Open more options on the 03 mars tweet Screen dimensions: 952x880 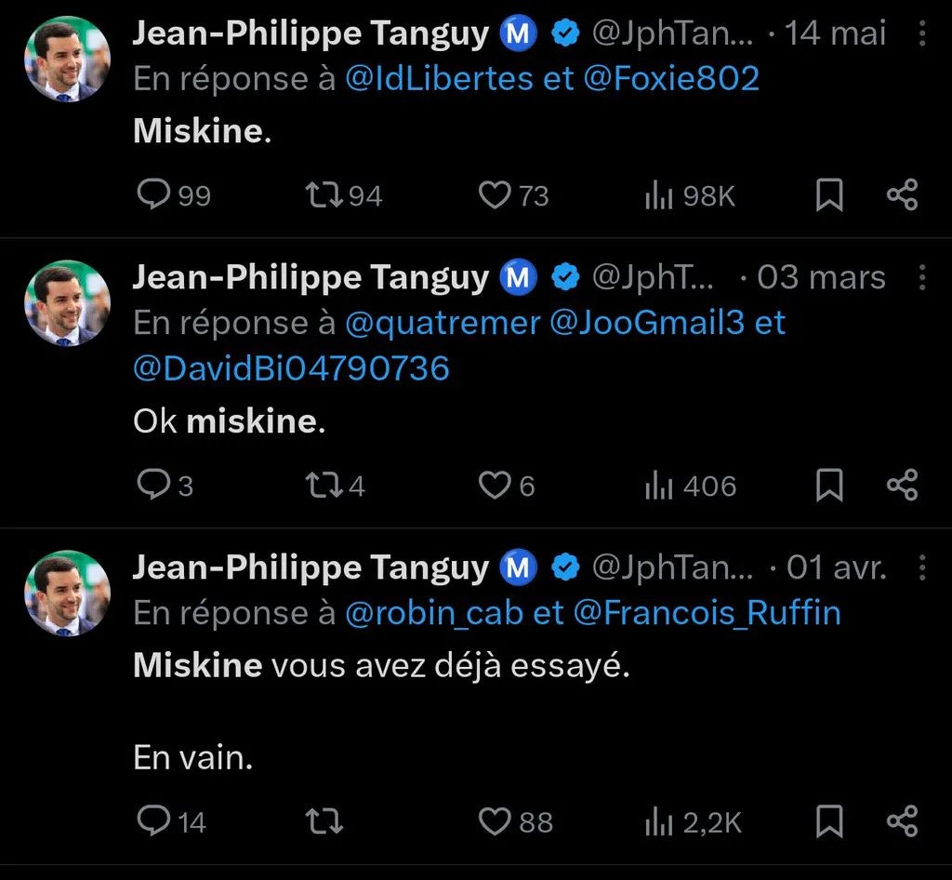click(921, 277)
